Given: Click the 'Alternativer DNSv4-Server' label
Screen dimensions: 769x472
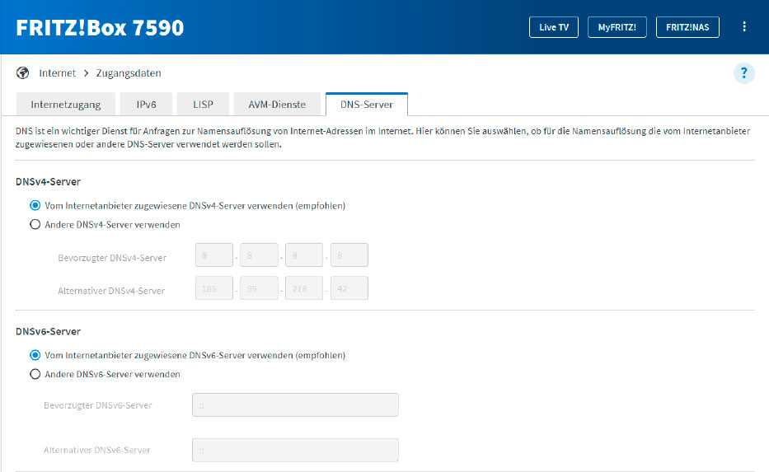Looking at the screenshot, I should [x=111, y=291].
